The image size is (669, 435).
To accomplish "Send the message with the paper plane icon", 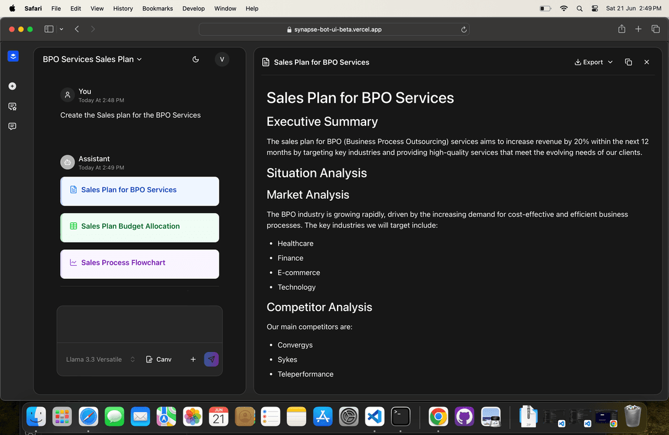I will [x=211, y=359].
